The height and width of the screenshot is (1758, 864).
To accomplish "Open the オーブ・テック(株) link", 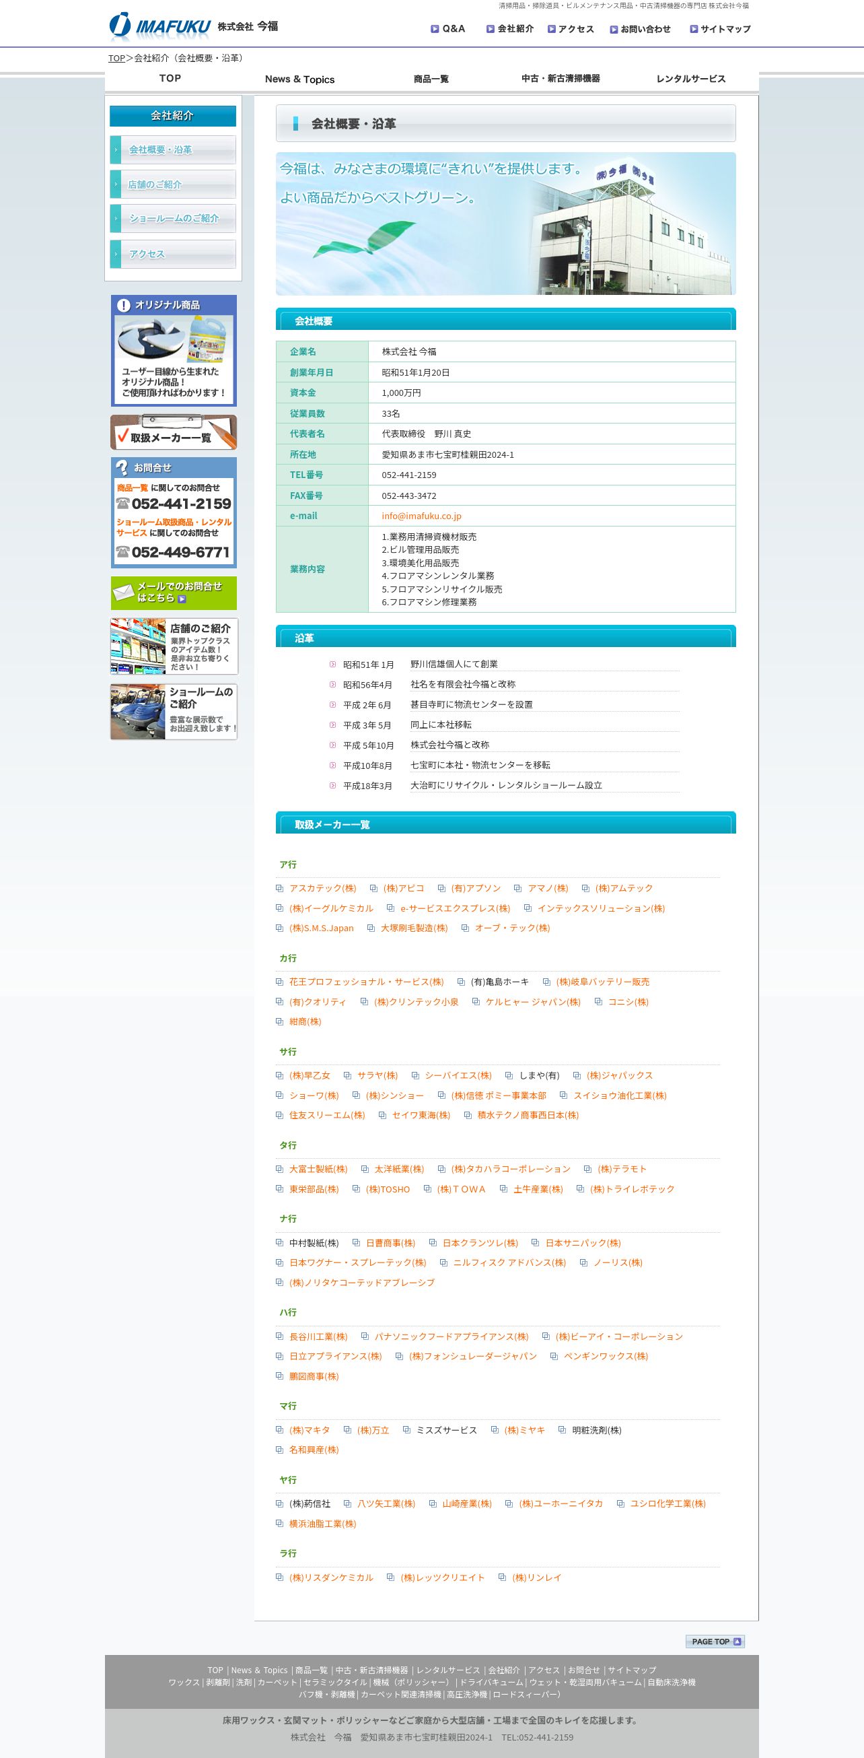I will pos(512,928).
